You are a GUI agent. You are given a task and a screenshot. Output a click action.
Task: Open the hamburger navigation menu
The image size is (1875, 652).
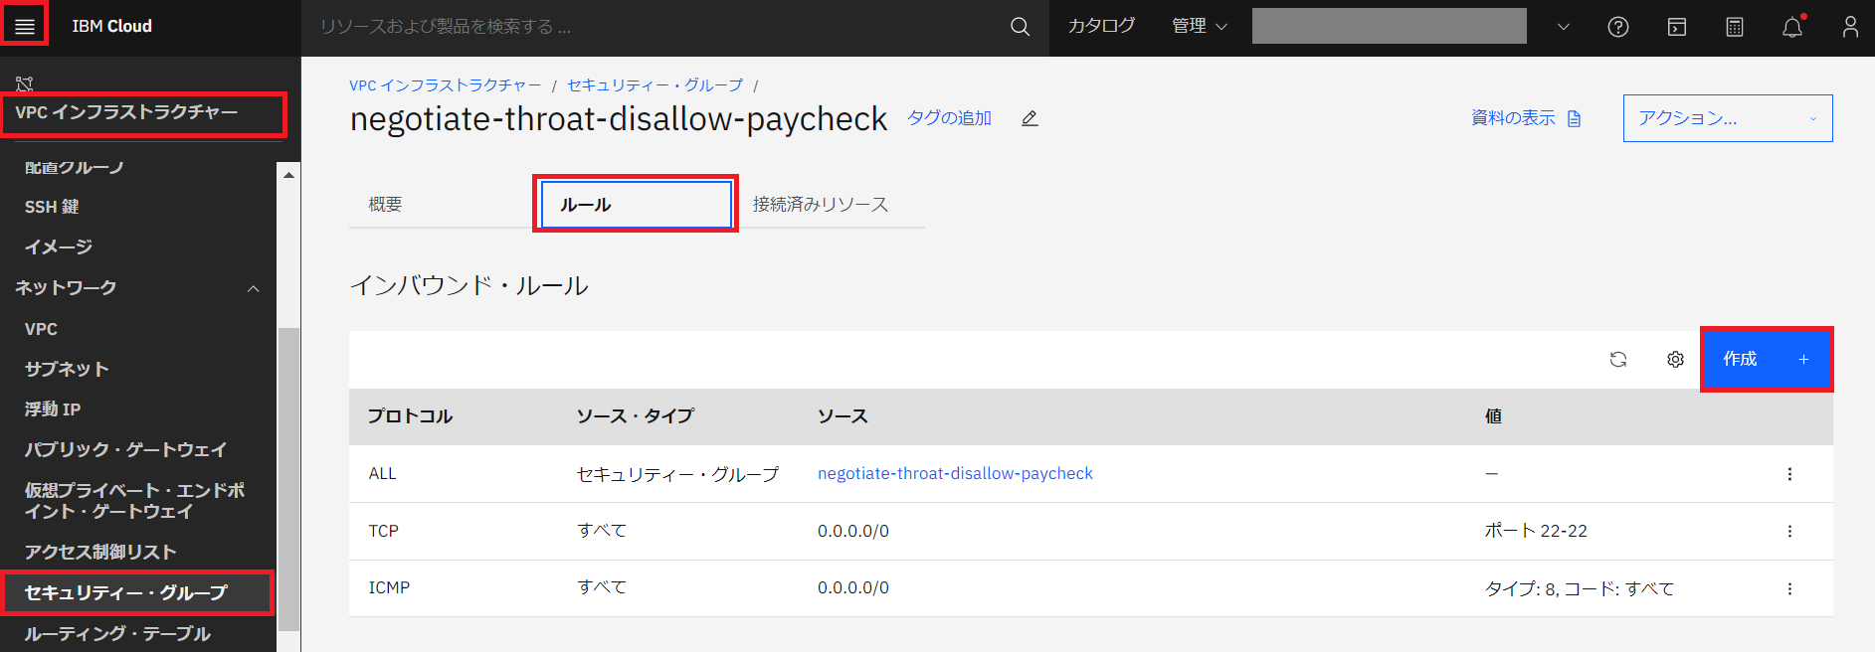(x=25, y=26)
